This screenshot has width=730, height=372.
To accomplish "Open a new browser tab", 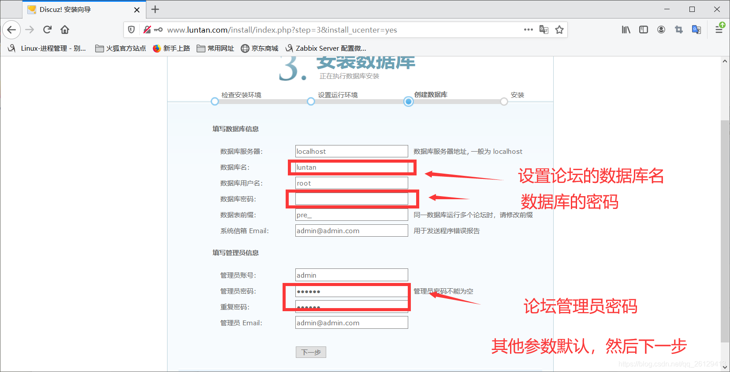I will (155, 9).
